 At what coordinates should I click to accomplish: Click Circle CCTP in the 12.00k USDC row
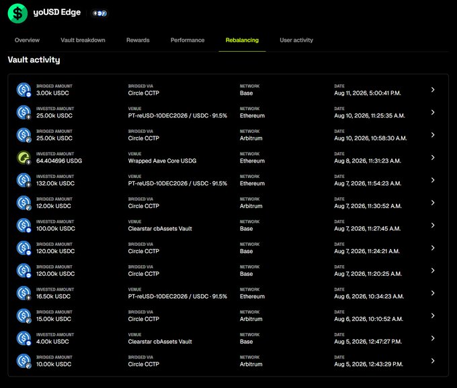(x=144, y=206)
